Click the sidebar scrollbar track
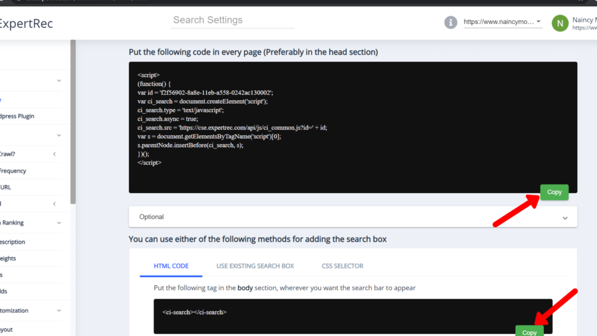This screenshot has height=336, width=597. click(x=72, y=175)
